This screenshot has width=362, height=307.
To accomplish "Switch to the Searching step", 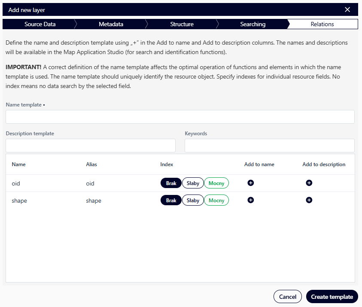I will [x=252, y=24].
